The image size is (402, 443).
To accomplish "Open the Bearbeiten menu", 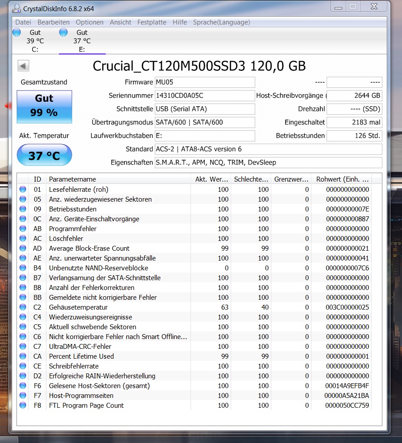I will [x=54, y=22].
